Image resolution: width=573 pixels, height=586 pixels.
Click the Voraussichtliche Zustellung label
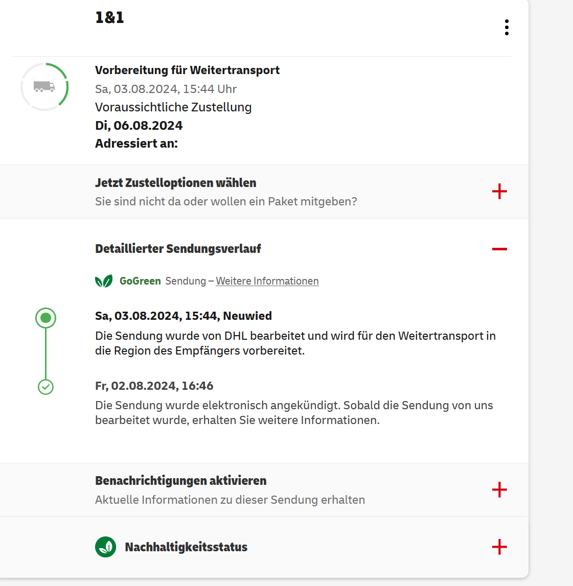173,107
